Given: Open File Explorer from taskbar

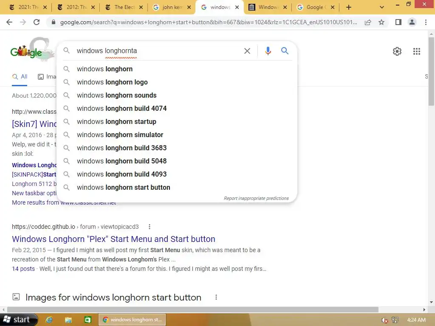Looking at the screenshot, I should [68, 320].
